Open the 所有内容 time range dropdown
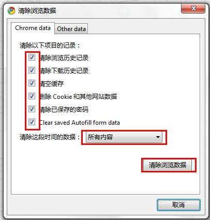Screen dimensions: 210x220 tap(124, 137)
